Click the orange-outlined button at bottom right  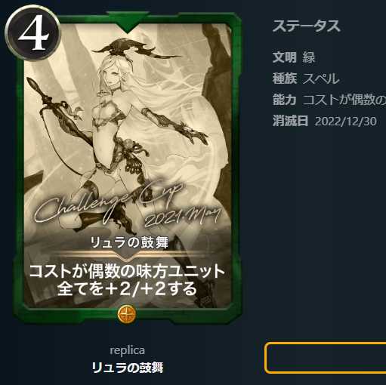click(326, 357)
